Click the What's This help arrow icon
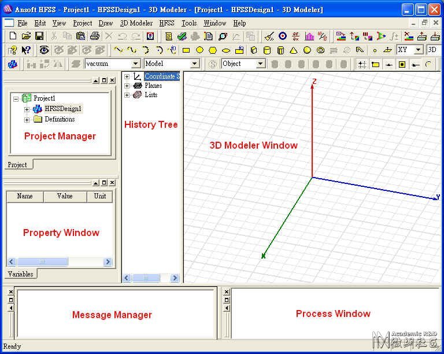Screen dimensions: 444x354 tap(26, 50)
